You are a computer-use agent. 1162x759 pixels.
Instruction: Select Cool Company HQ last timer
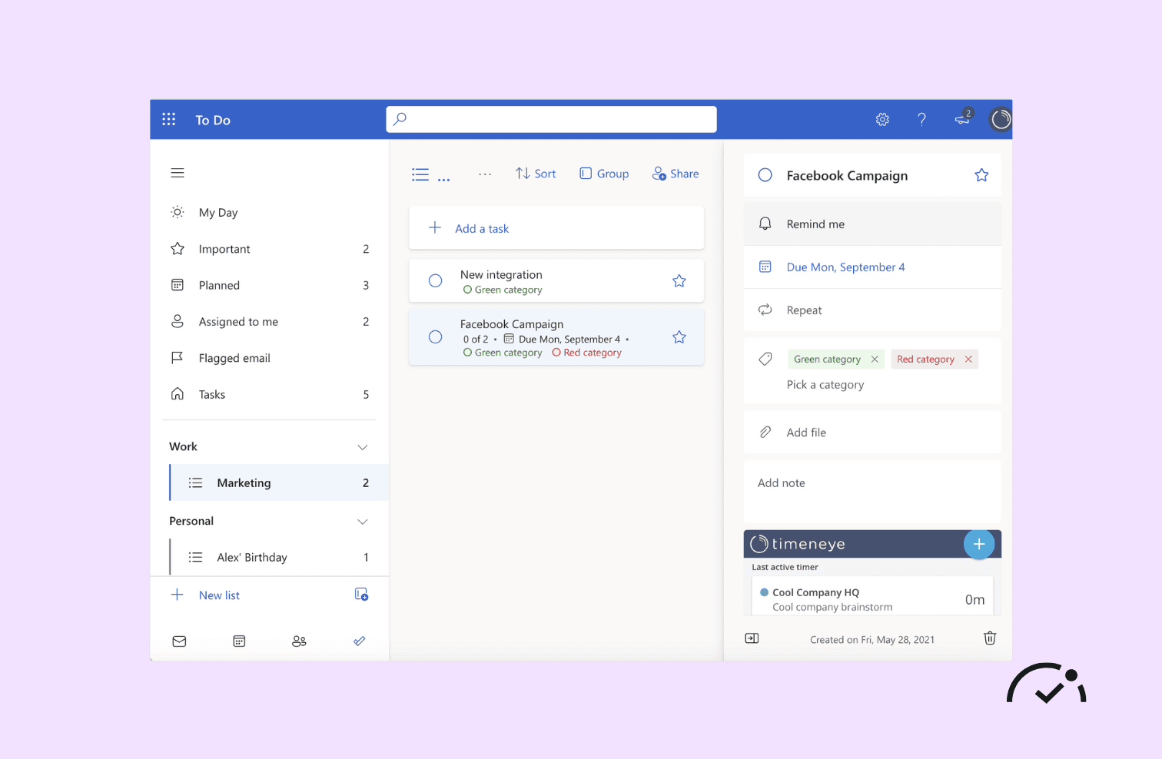pyautogui.click(x=872, y=598)
